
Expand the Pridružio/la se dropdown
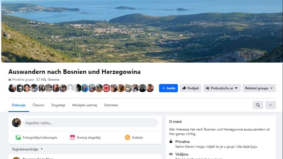pos(222,88)
